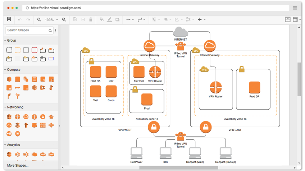
Task: Select the blue bordered group shape
Action: 51,59
